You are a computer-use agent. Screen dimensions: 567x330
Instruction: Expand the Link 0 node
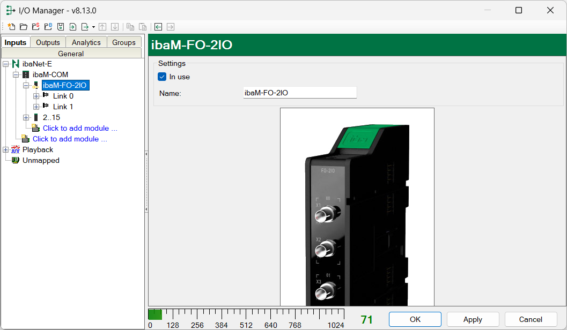[x=36, y=96]
